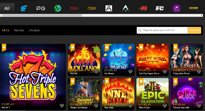The image size is (205, 111).
Task: Select the FC provider logo
Action: tap(160, 8)
